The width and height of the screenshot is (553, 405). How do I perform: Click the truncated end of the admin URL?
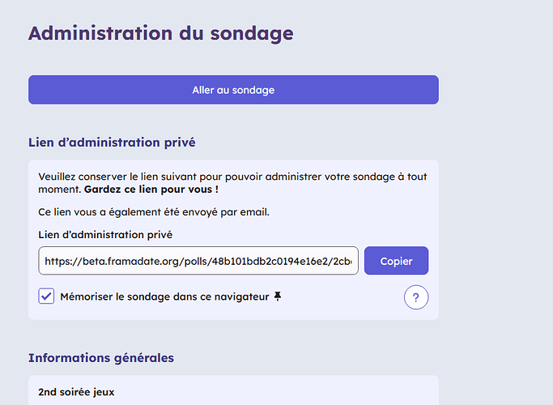(342, 261)
